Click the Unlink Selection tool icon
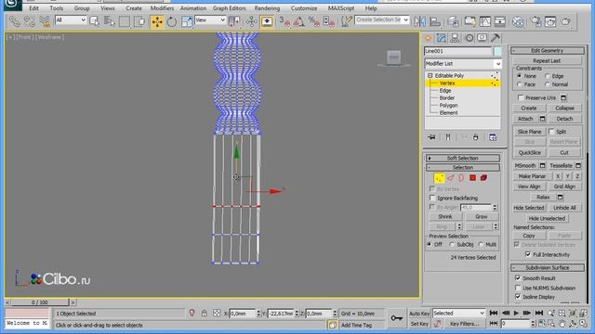 point(29,21)
